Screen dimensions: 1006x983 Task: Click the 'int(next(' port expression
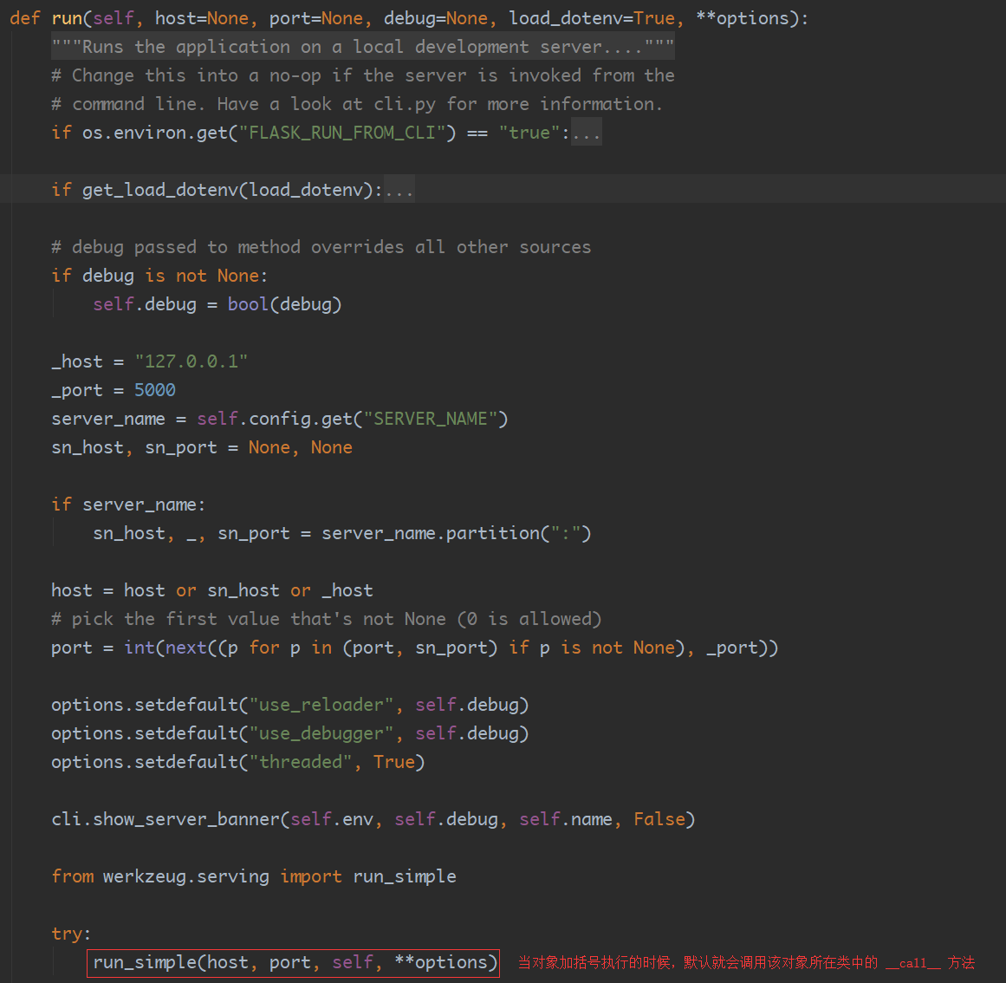(451, 648)
